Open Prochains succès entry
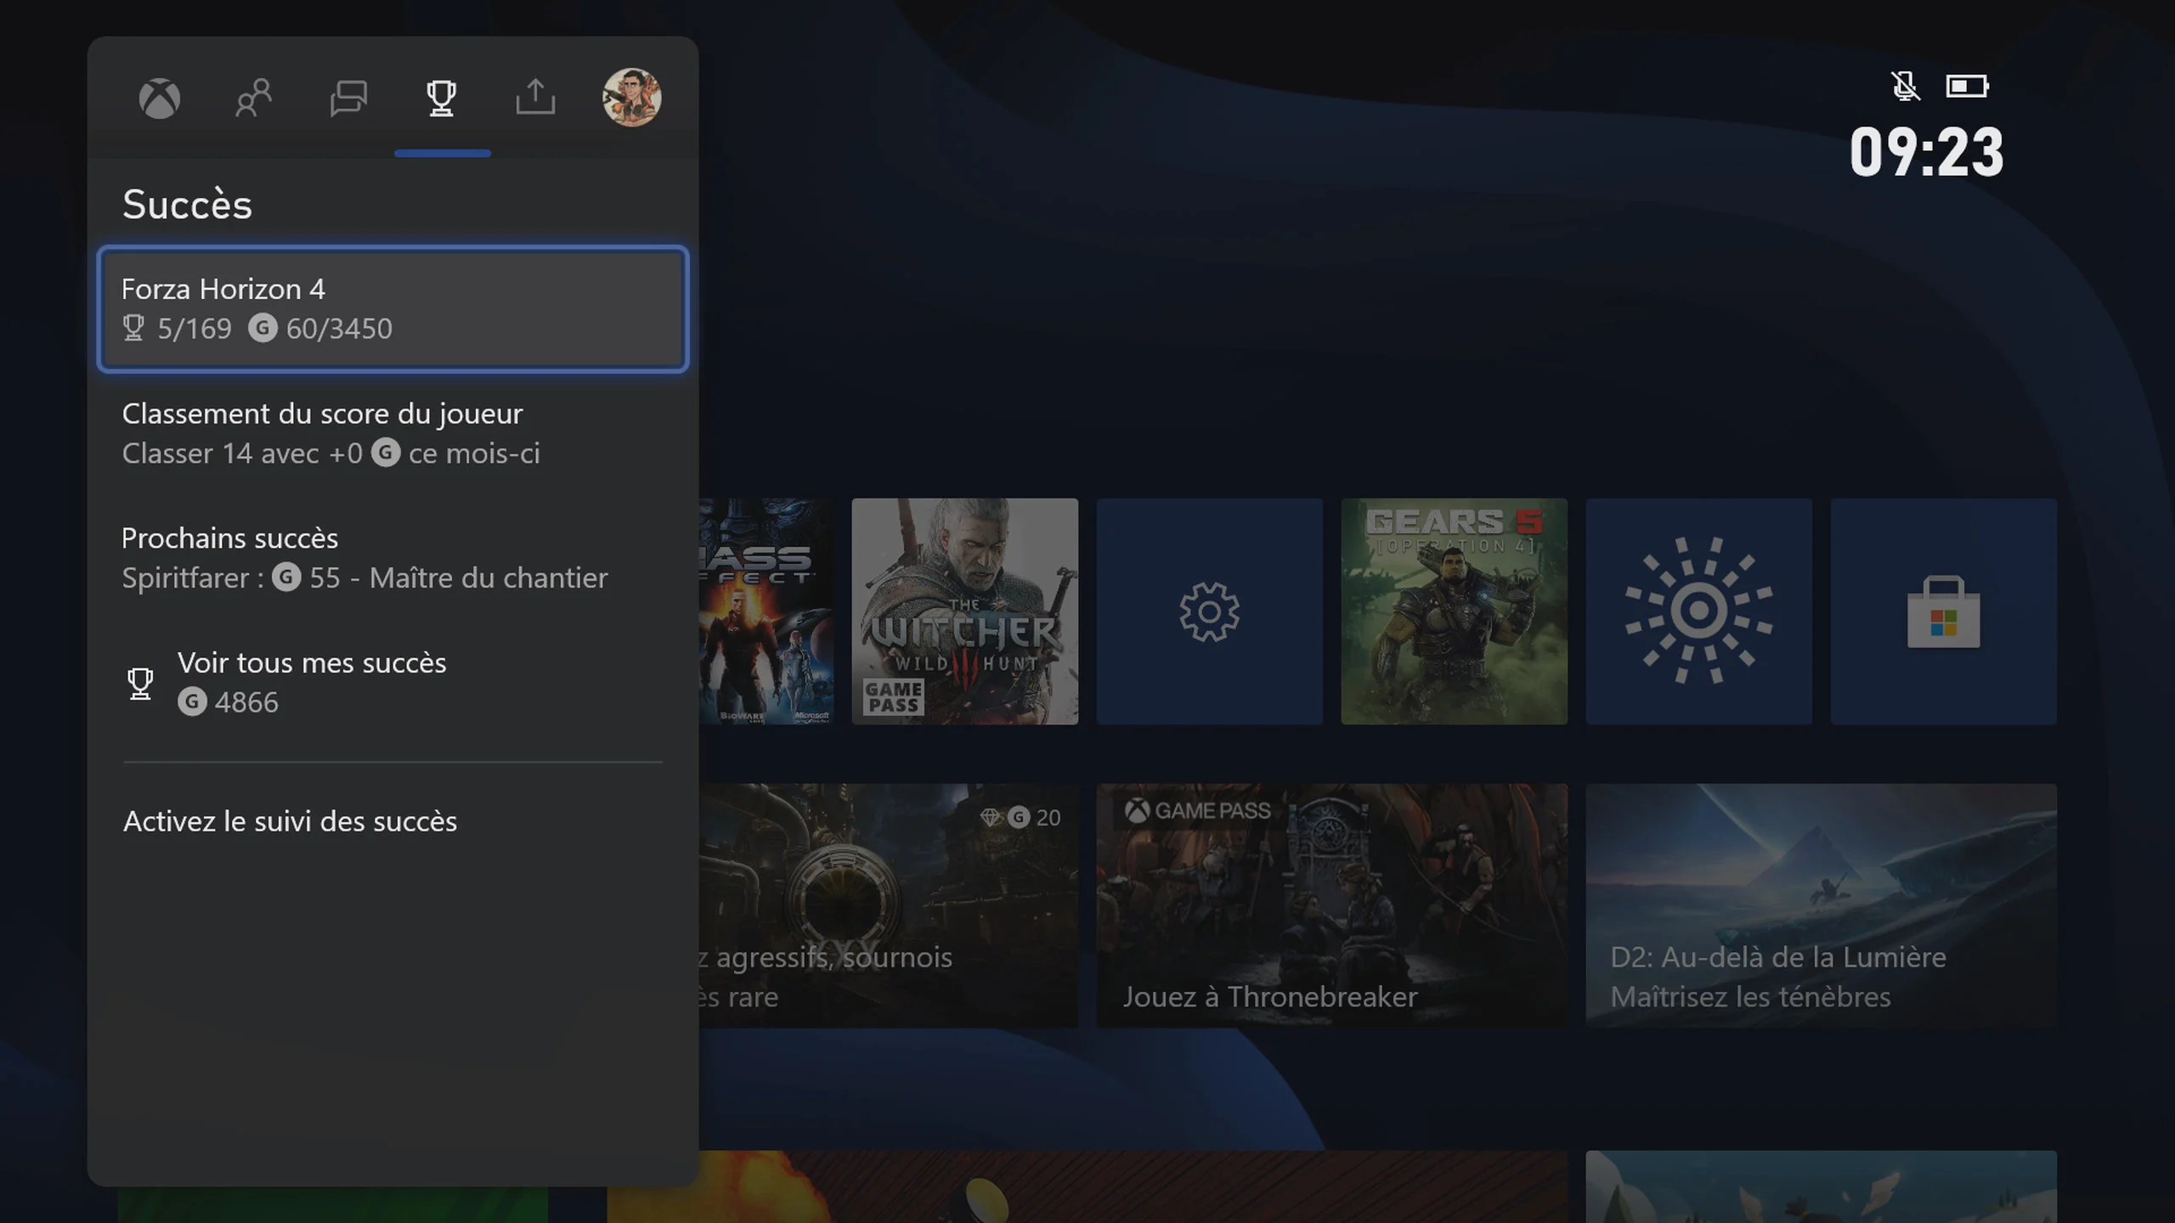 click(393, 558)
